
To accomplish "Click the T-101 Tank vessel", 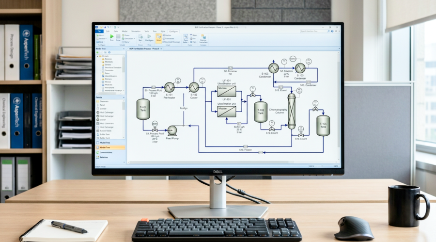I will click(143, 110).
